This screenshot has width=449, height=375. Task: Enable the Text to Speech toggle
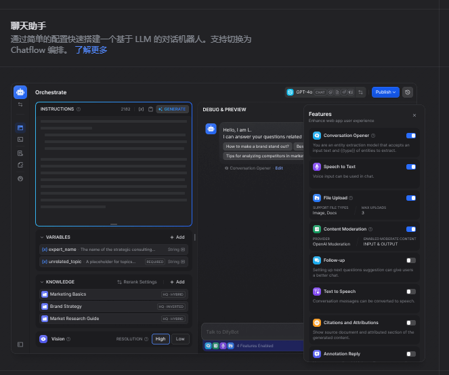click(x=411, y=292)
